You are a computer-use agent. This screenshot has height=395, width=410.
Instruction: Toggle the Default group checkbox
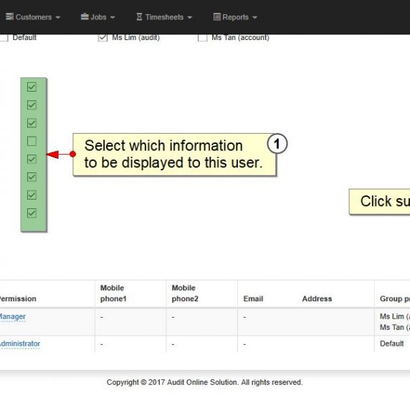[x=4, y=37]
